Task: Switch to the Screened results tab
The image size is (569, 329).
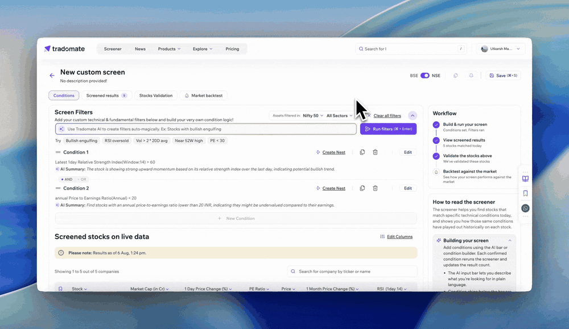Action: point(107,96)
